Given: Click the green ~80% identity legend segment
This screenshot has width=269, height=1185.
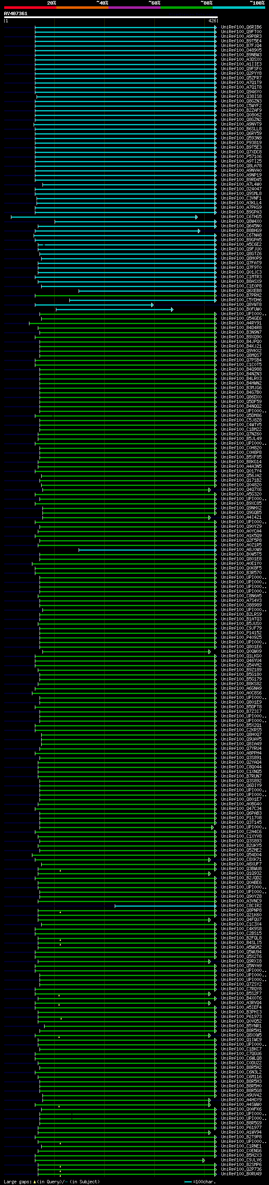Looking at the screenshot, I should click(186, 8).
